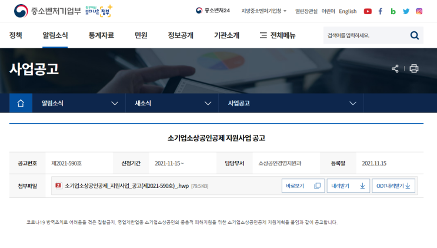
Task: Open the 중소벤처24 link
Action: (x=213, y=11)
